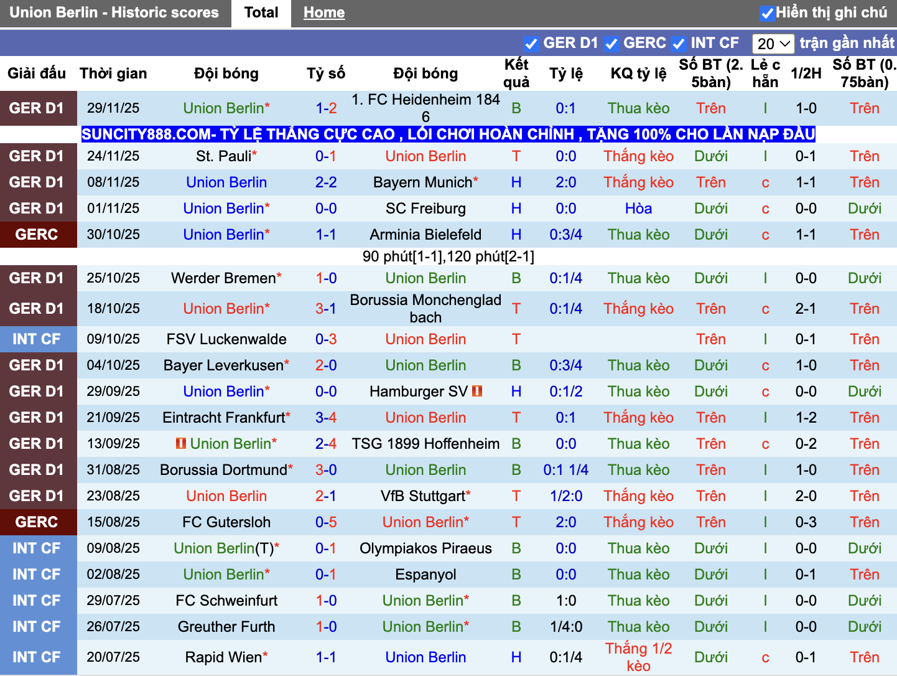This screenshot has width=897, height=676.
Task: Toggle the Hiển thị ghi chú checkbox
Action: [x=767, y=13]
